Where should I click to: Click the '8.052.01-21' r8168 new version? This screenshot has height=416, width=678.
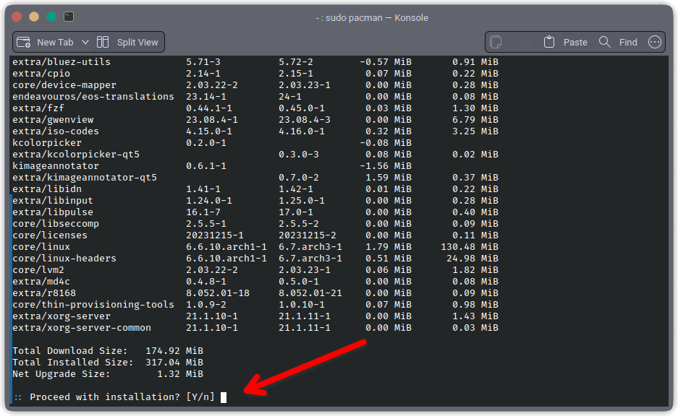point(310,293)
